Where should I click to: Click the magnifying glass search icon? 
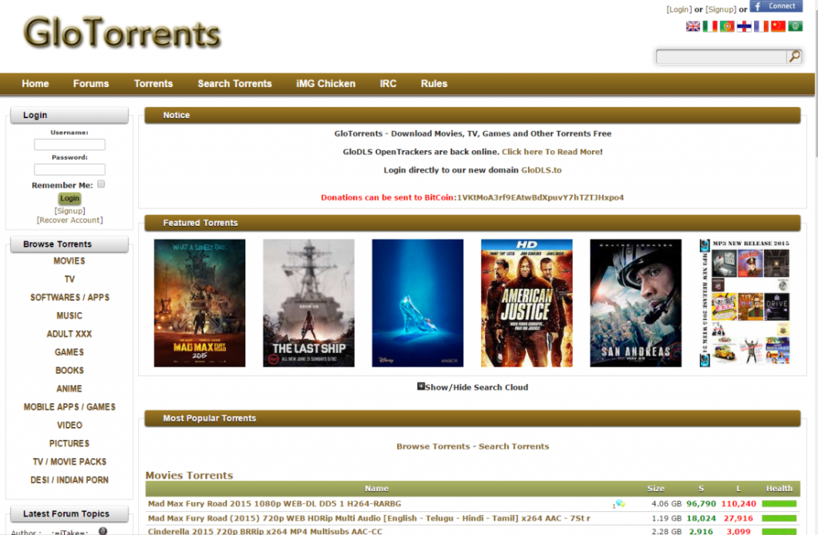click(794, 57)
